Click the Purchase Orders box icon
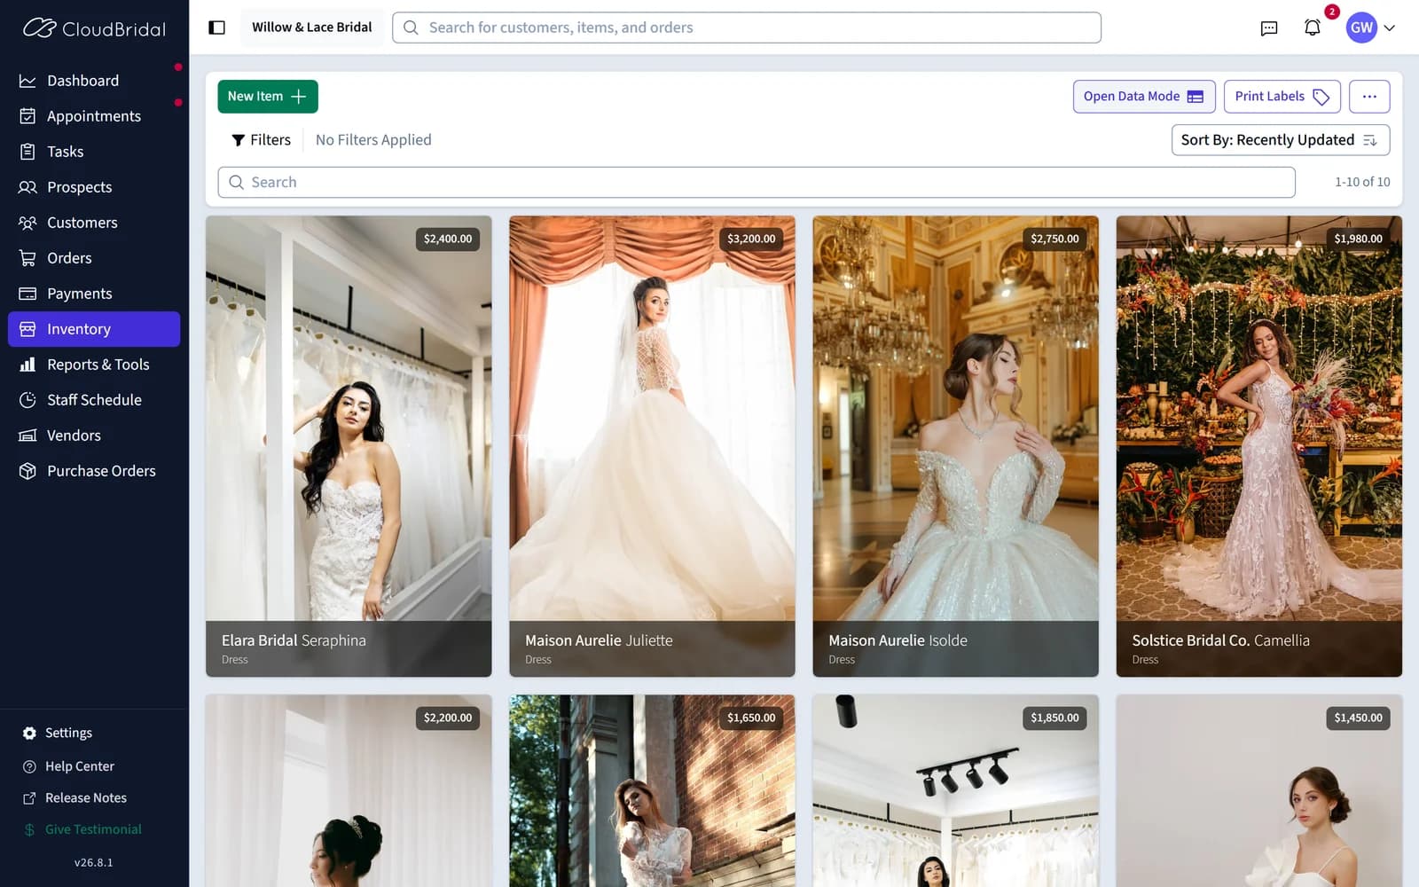Viewport: 1419px width, 887px height. click(27, 471)
